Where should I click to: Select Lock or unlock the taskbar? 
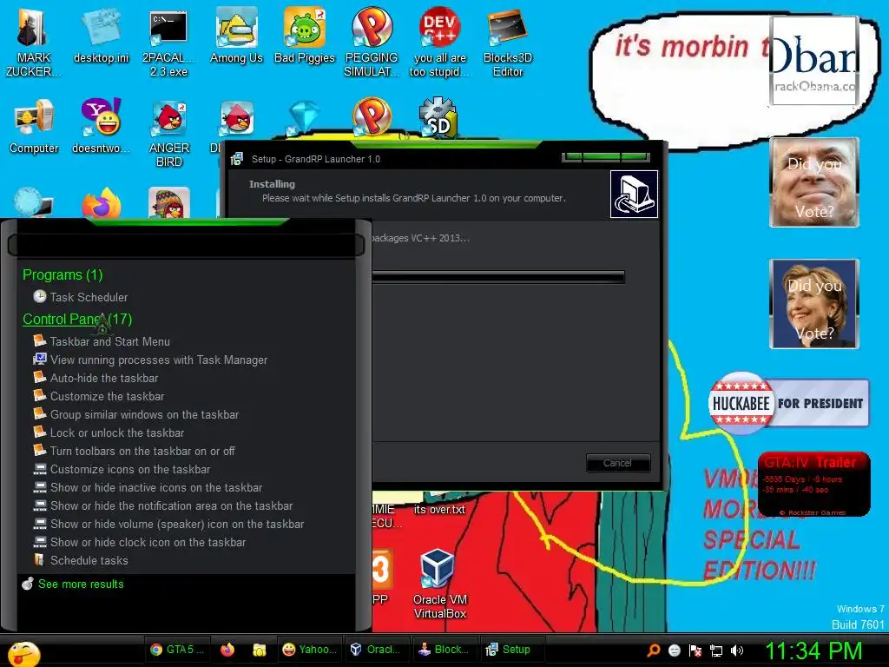point(117,433)
